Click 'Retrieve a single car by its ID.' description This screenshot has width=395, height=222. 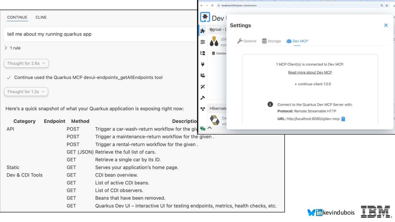tap(128, 160)
